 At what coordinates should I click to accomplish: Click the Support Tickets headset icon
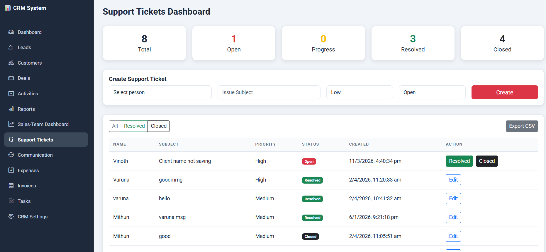[11, 139]
